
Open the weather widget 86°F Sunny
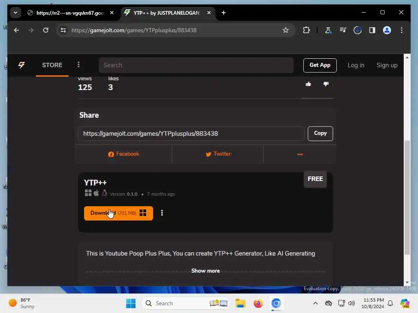pos(22,303)
